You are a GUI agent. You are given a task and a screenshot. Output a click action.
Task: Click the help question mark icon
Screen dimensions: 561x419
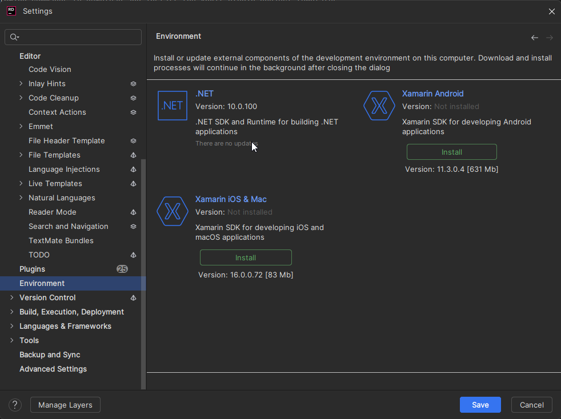(15, 405)
